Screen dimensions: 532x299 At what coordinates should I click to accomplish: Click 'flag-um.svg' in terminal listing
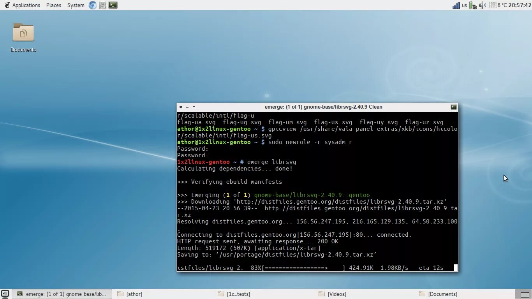(287, 122)
